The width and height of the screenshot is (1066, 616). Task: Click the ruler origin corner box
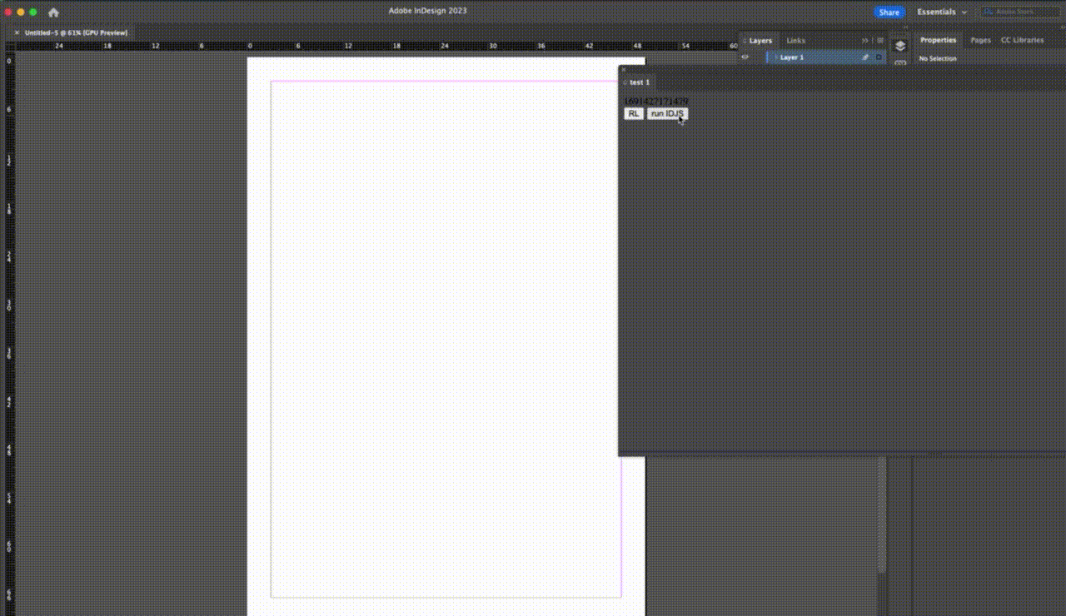coord(9,45)
